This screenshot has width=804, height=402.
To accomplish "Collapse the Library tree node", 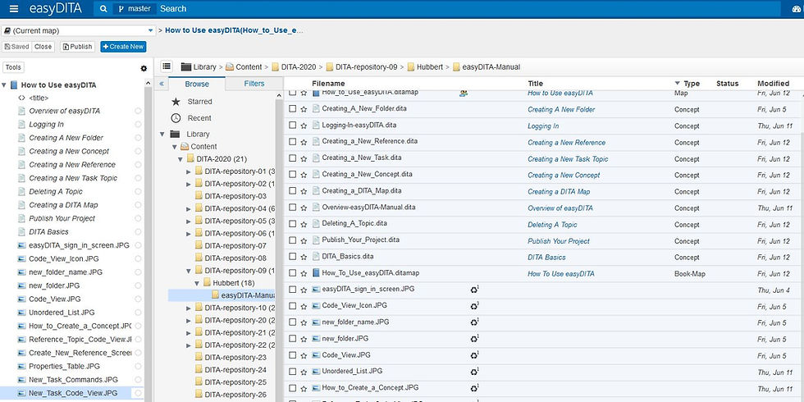I will [x=162, y=135].
